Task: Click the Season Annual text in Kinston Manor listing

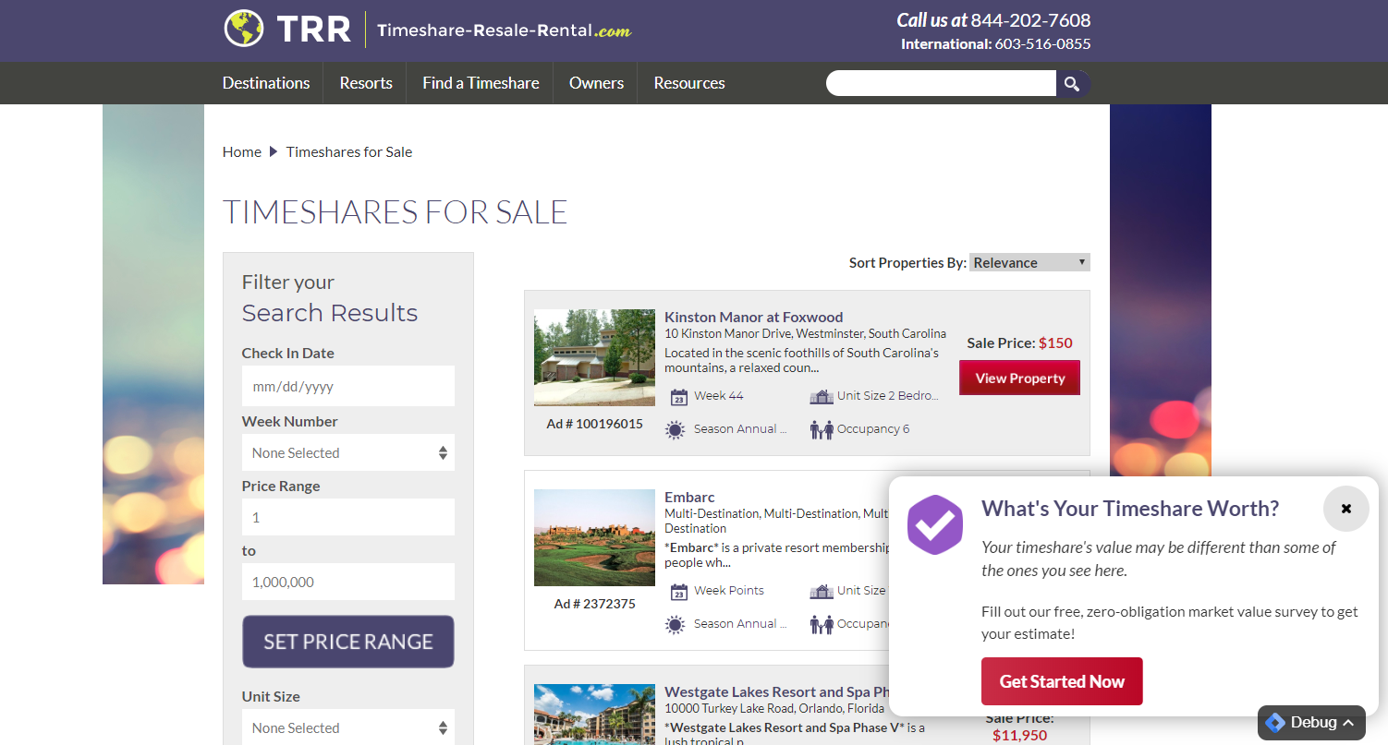Action: click(x=740, y=429)
